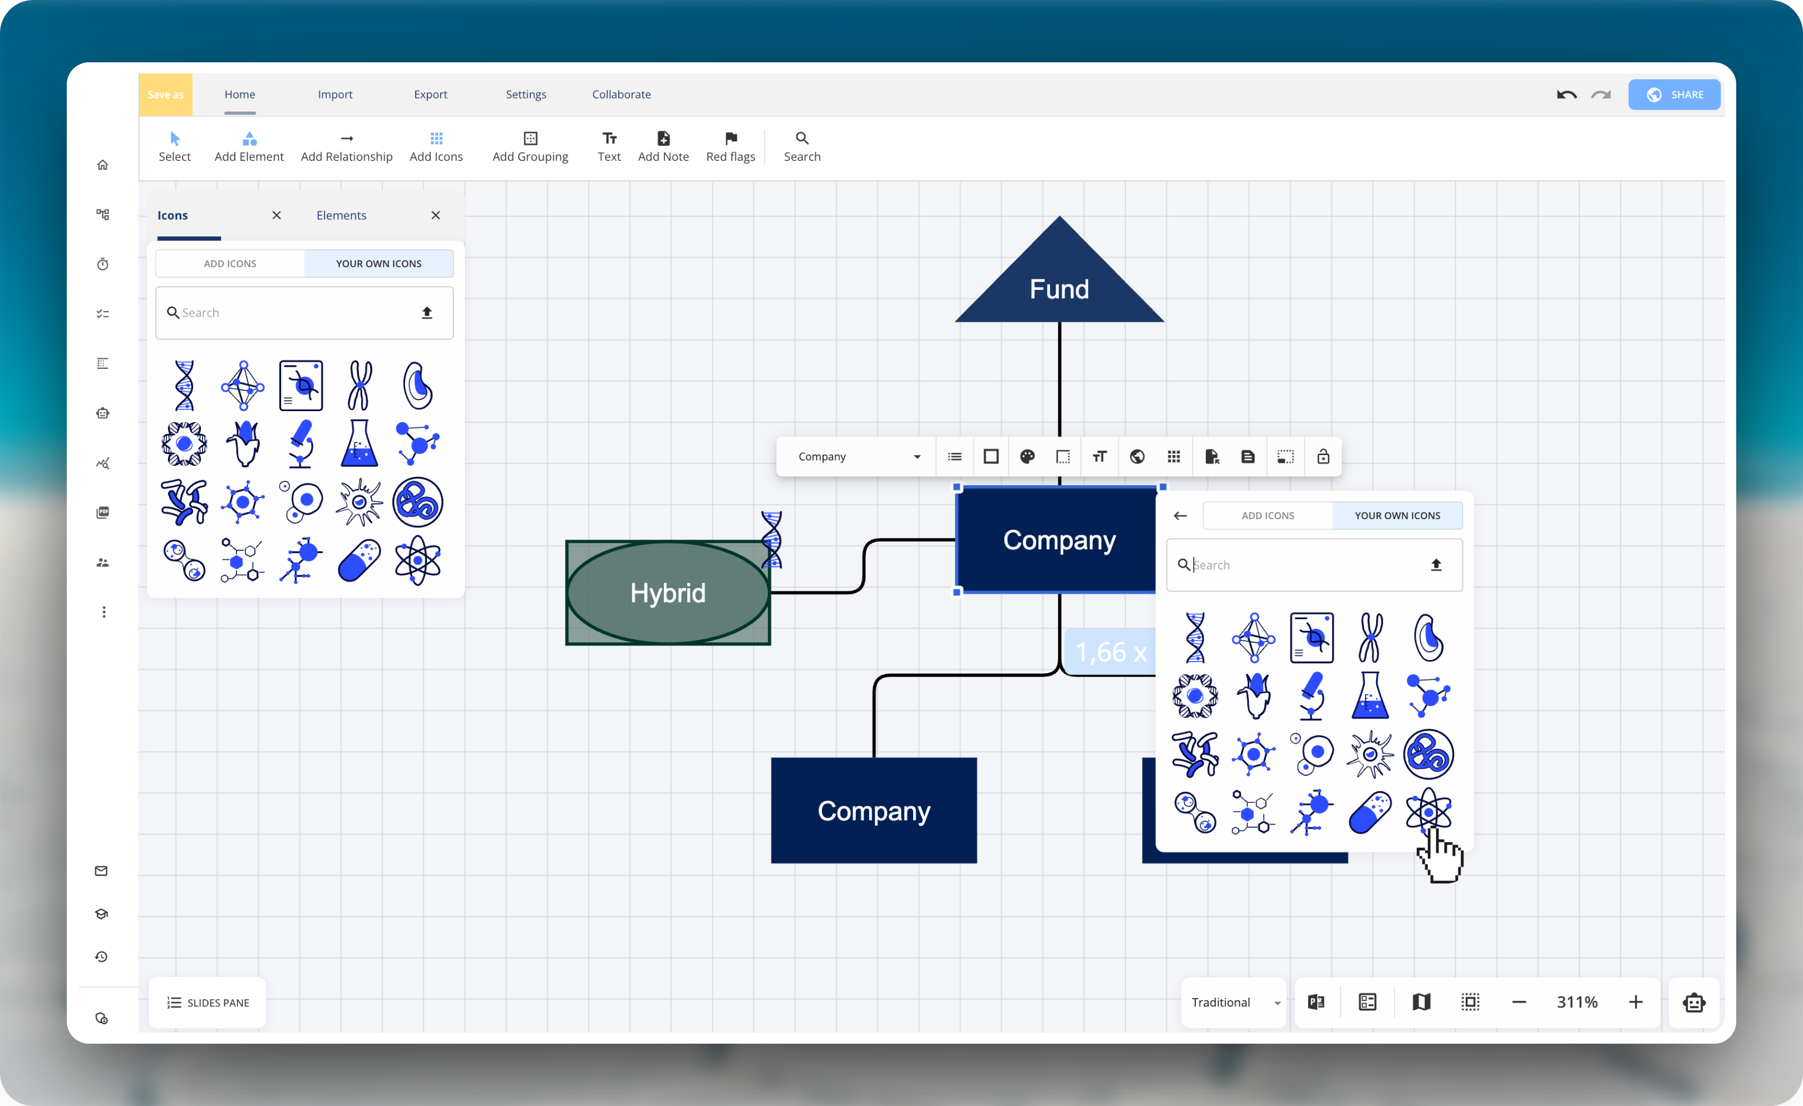Switch to ADD ICONS in left panel

point(230,263)
